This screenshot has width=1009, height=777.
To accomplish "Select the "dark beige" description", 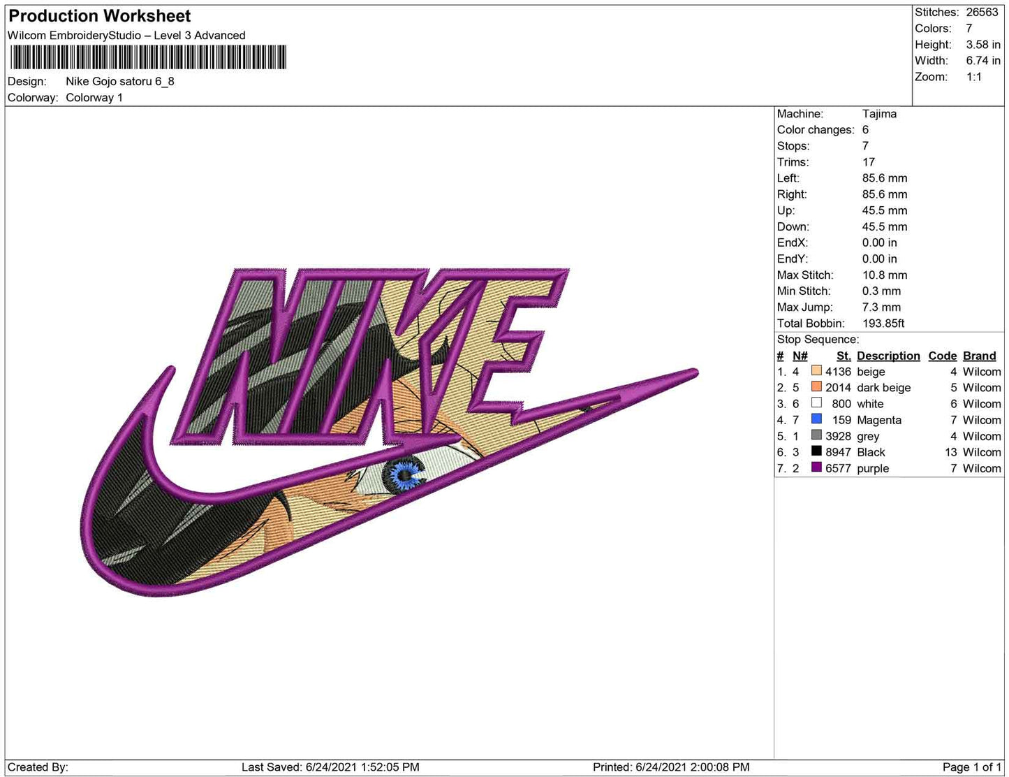I will click(x=884, y=388).
